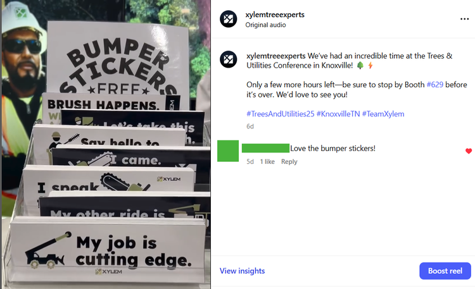The width and height of the screenshot is (475, 289).
Task: Click the commenter's green username
Action: tap(265, 148)
